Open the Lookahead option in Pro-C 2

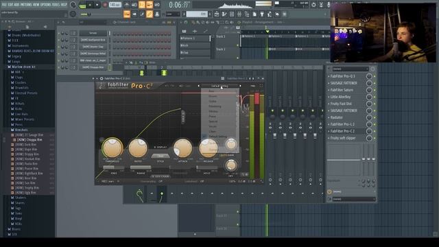point(194,181)
